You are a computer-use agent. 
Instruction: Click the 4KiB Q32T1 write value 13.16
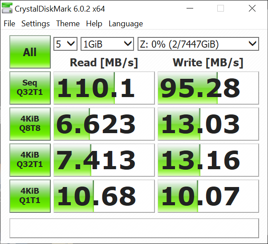(208, 160)
